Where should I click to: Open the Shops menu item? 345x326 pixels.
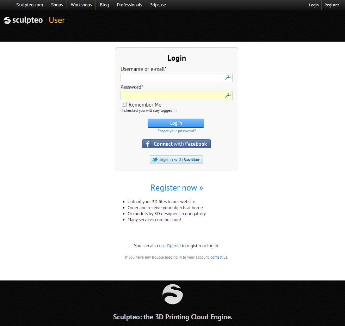[57, 5]
